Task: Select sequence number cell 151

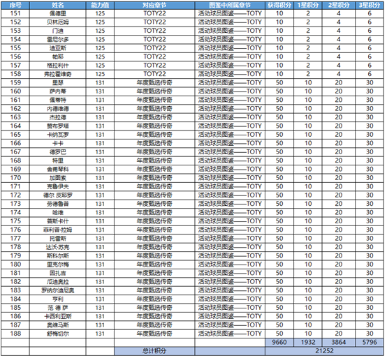Action: [15, 13]
